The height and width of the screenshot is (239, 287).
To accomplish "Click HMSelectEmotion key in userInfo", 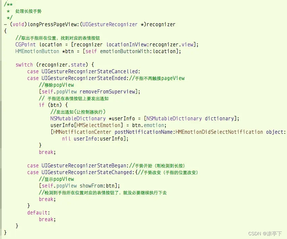I will (99, 125).
